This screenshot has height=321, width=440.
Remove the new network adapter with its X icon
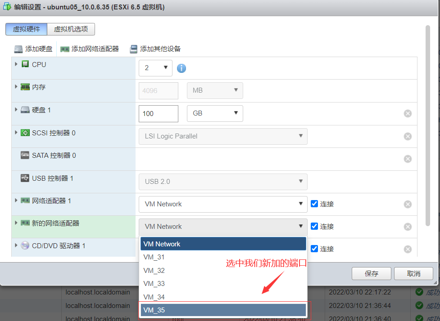coord(408,227)
